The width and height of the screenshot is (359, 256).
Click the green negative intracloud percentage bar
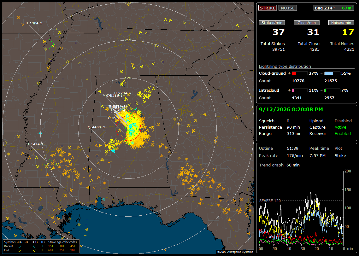point(332,90)
